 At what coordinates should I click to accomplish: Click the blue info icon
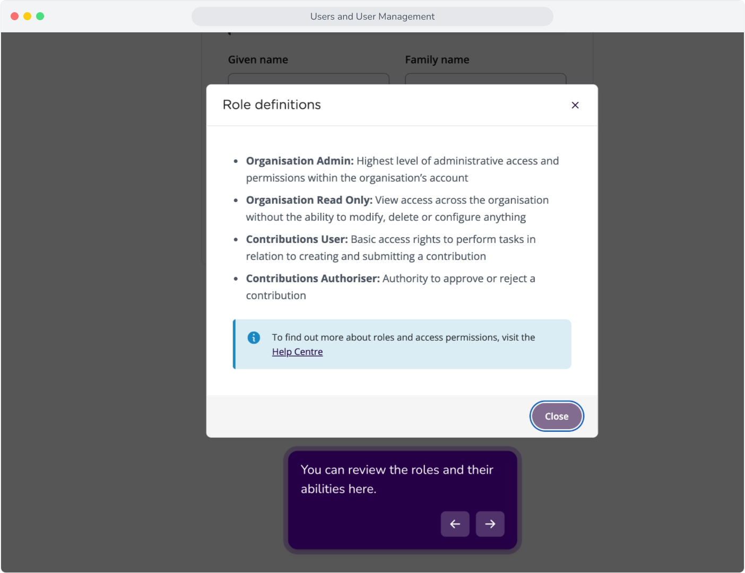tap(254, 337)
